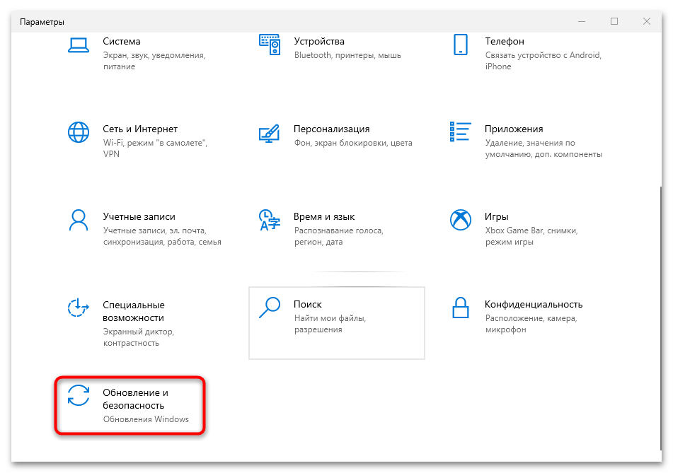Click the Сеть и Интернет globe icon

(x=79, y=132)
